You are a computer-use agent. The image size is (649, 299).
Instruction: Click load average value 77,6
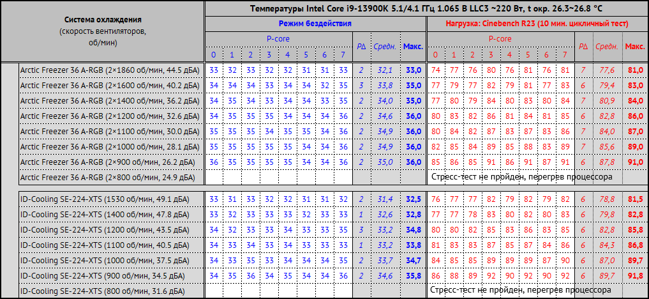pyautogui.click(x=607, y=70)
